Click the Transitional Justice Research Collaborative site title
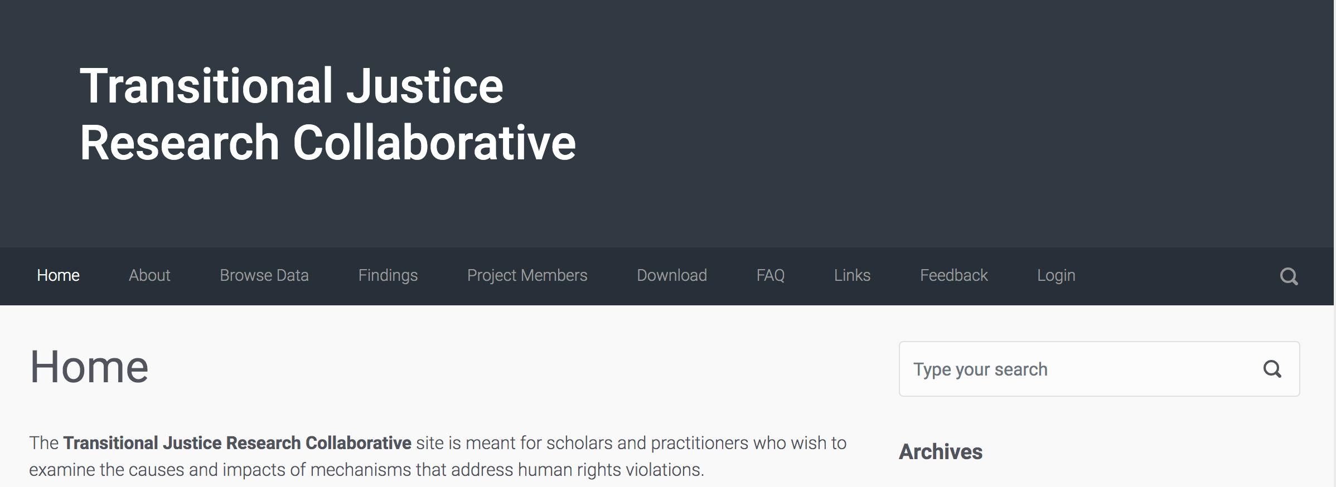 (328, 114)
